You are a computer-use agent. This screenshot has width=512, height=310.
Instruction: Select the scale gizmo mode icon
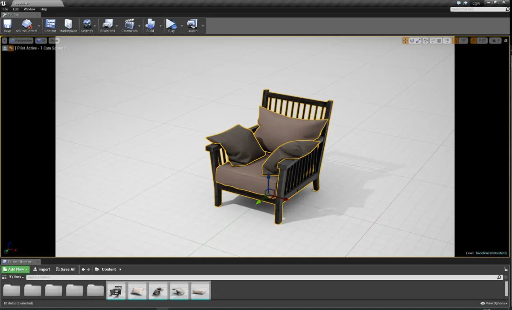coord(419,41)
